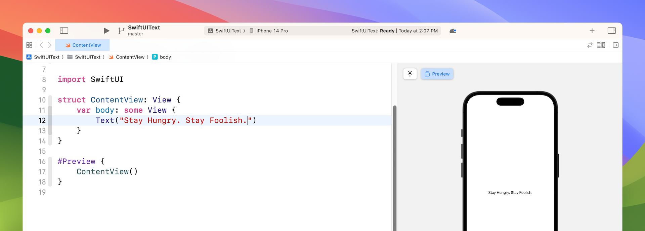This screenshot has width=645, height=231.
Task: Go forward in editor history
Action: (50, 45)
